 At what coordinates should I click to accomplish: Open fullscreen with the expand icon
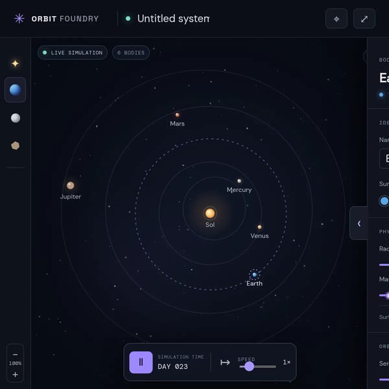[x=364, y=19]
